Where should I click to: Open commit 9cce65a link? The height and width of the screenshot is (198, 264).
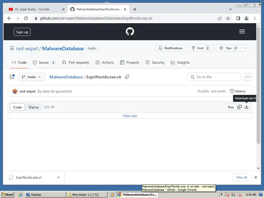pyautogui.click(x=203, y=91)
